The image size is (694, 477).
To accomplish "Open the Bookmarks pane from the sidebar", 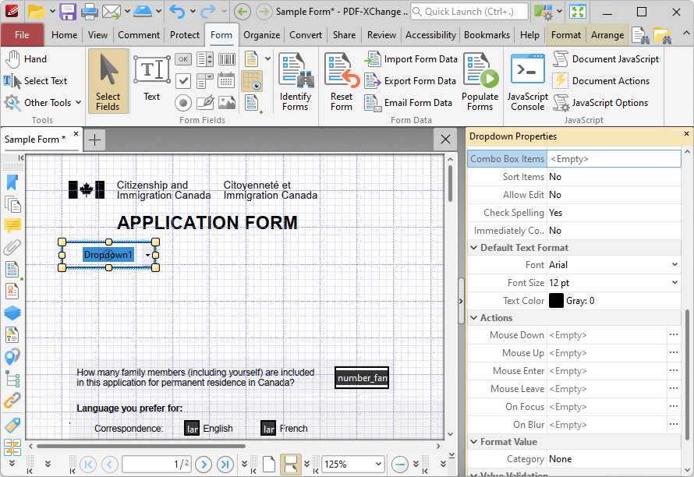I will [12, 182].
